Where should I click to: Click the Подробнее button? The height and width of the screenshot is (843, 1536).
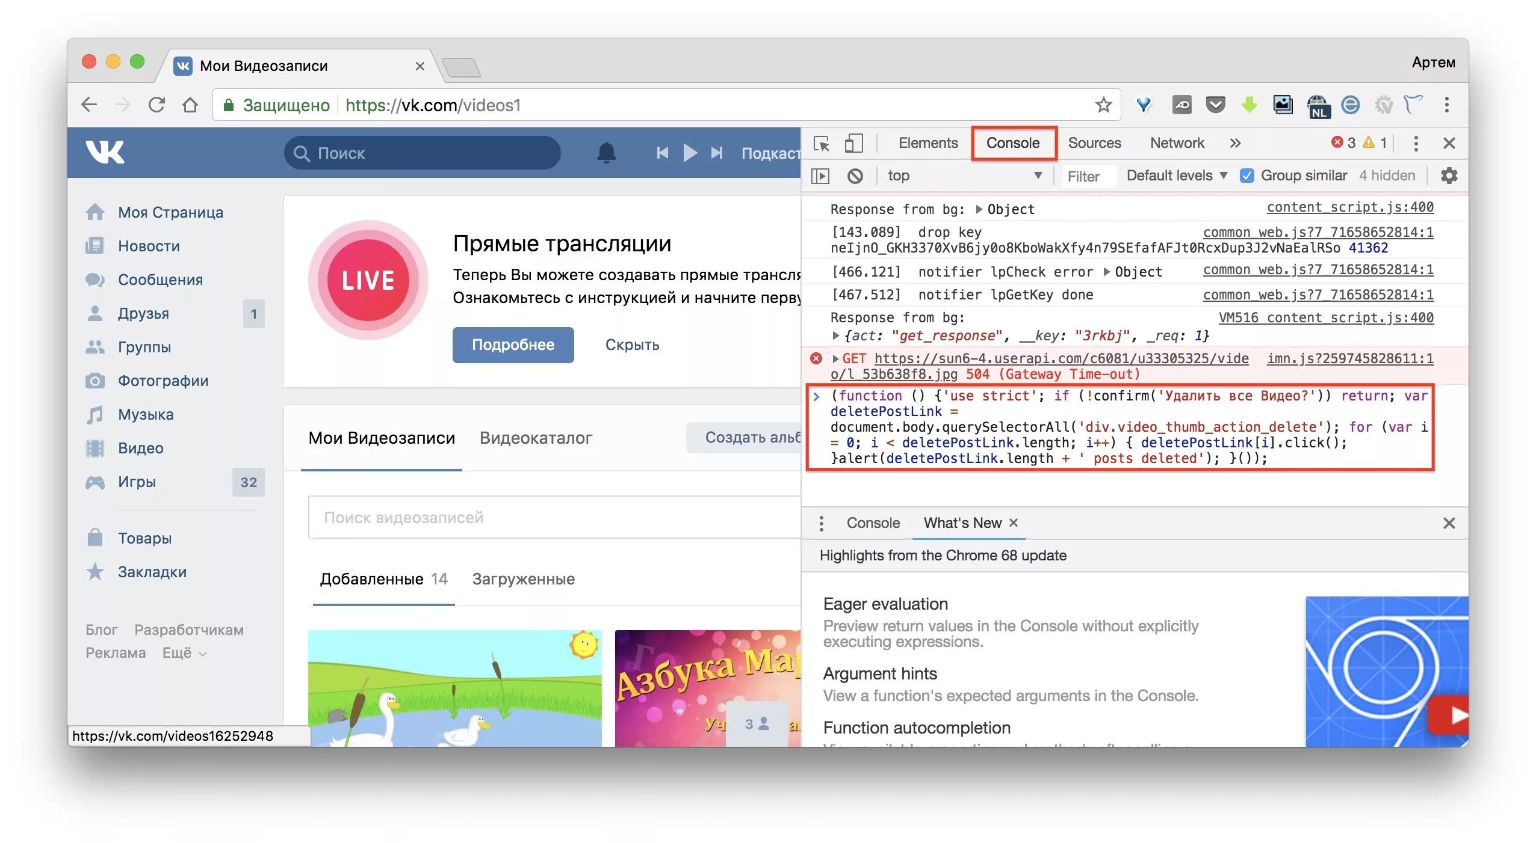click(513, 345)
